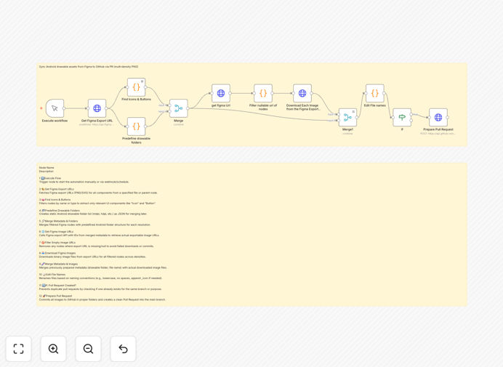Select the first Merge node

[178, 108]
